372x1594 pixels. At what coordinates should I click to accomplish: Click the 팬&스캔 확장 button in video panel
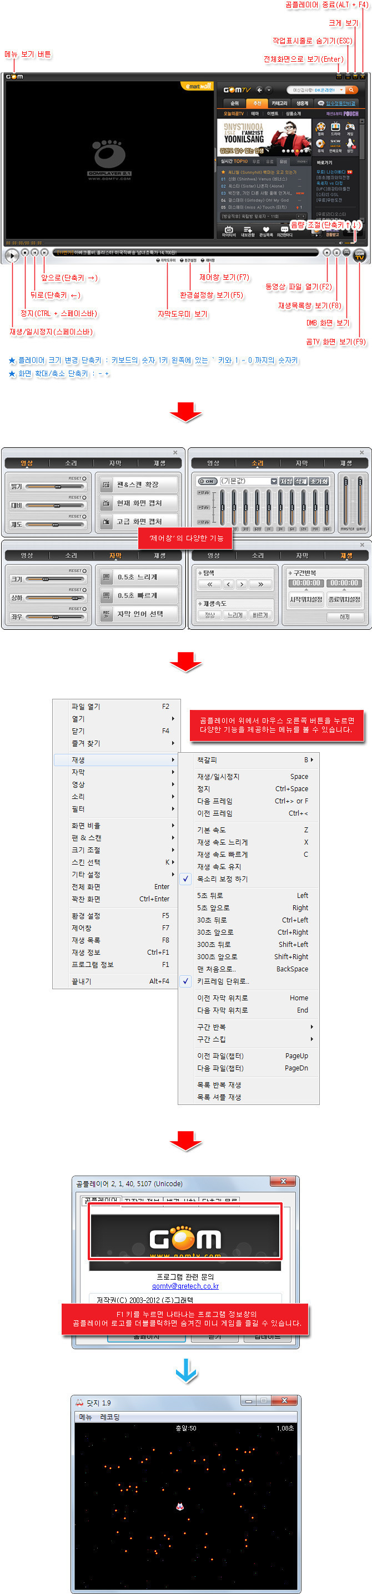[139, 485]
